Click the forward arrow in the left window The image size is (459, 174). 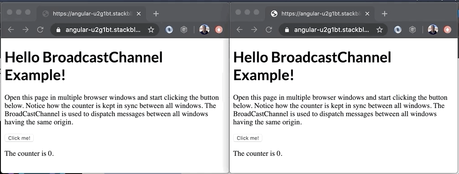(x=26, y=30)
